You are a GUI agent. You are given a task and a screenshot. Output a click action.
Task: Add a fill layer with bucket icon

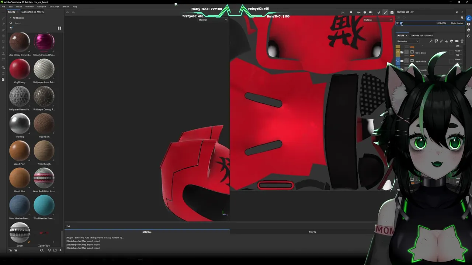tap(447, 41)
